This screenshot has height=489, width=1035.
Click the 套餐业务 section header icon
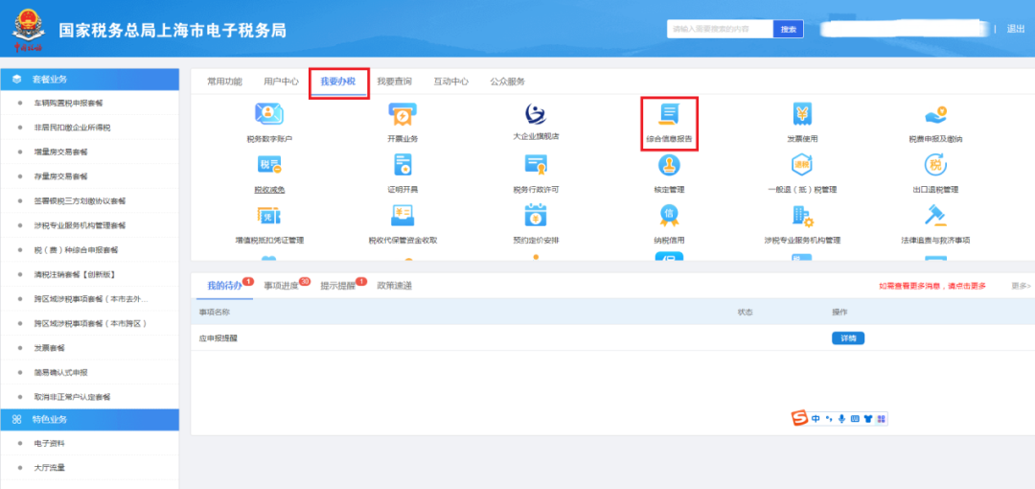[x=17, y=80]
